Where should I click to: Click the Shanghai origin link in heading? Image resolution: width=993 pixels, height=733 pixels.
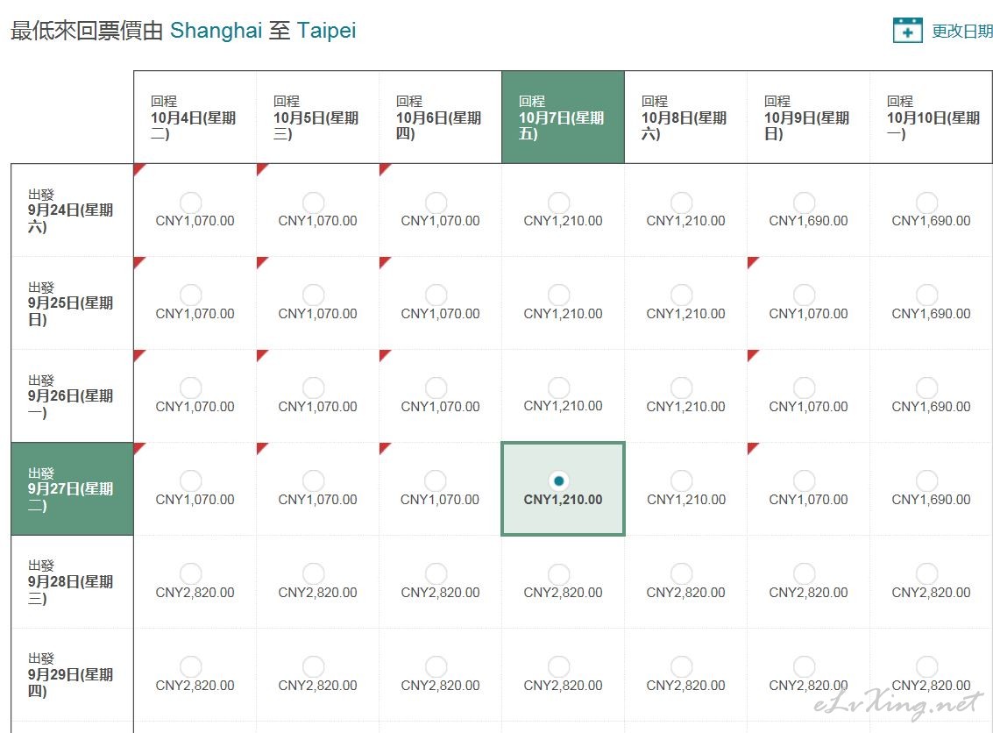[216, 31]
